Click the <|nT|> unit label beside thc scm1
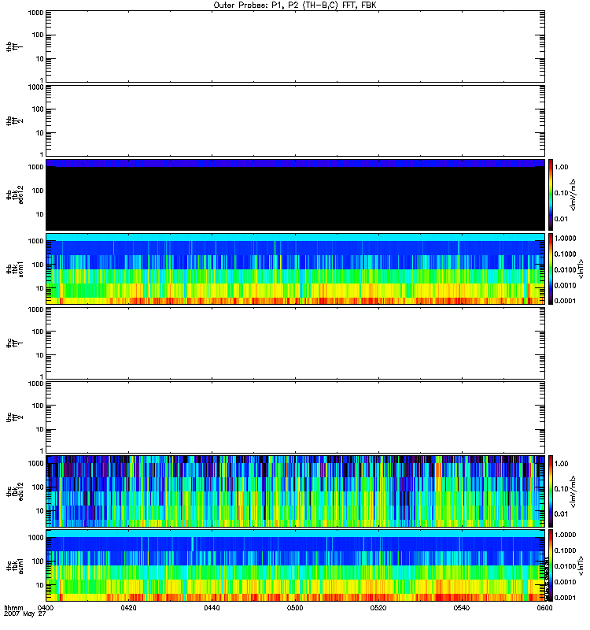590x630 pixels. (x=581, y=565)
